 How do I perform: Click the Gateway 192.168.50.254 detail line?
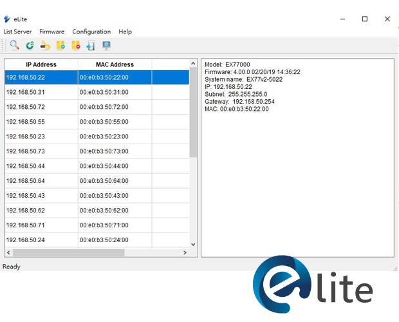tap(239, 102)
